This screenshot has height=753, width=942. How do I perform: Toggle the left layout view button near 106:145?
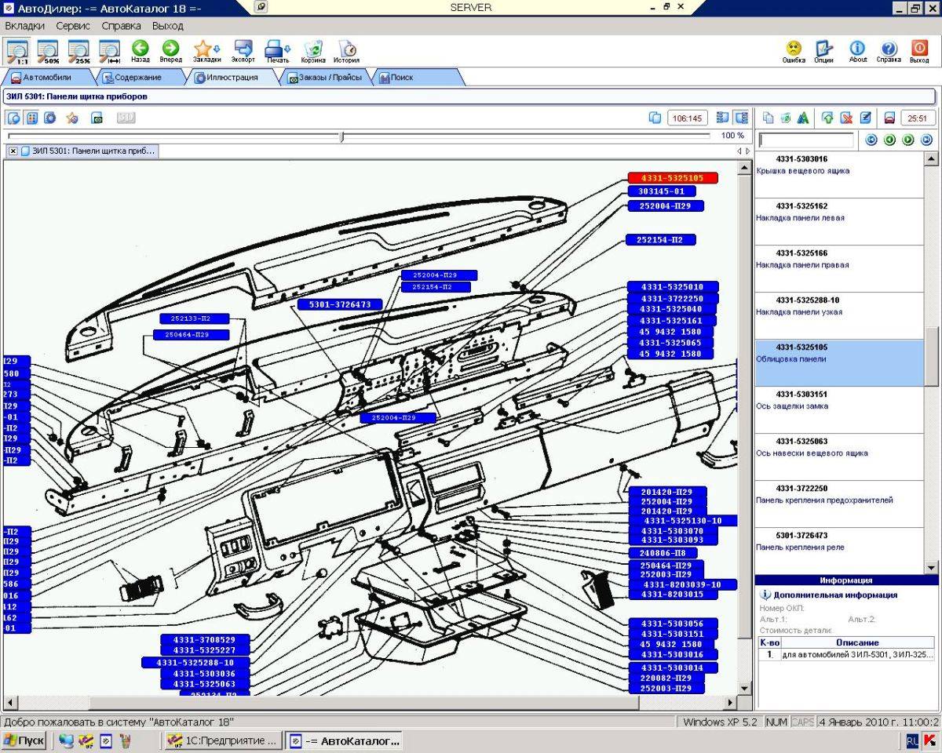click(722, 118)
